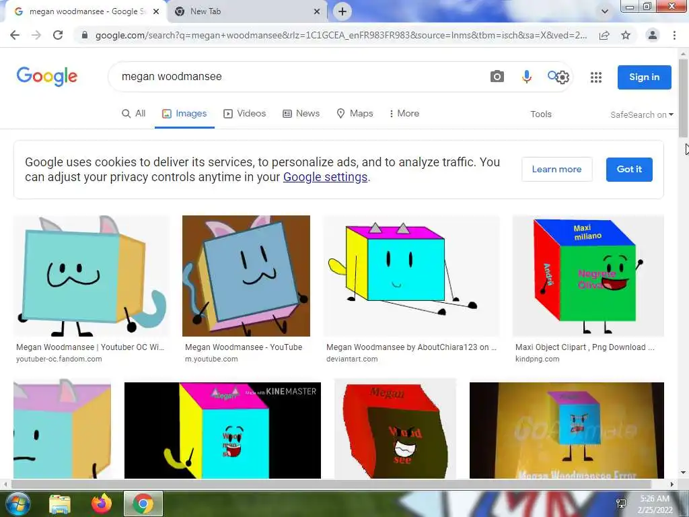Select the Images tab
This screenshot has height=517, width=689.
(184, 113)
